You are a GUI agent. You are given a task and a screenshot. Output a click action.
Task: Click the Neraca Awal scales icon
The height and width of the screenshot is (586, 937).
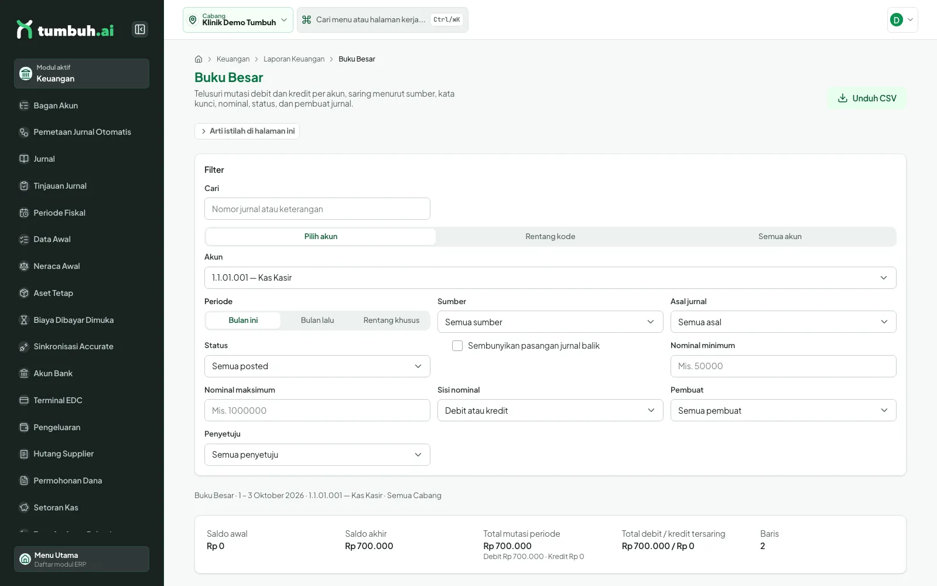click(x=24, y=266)
